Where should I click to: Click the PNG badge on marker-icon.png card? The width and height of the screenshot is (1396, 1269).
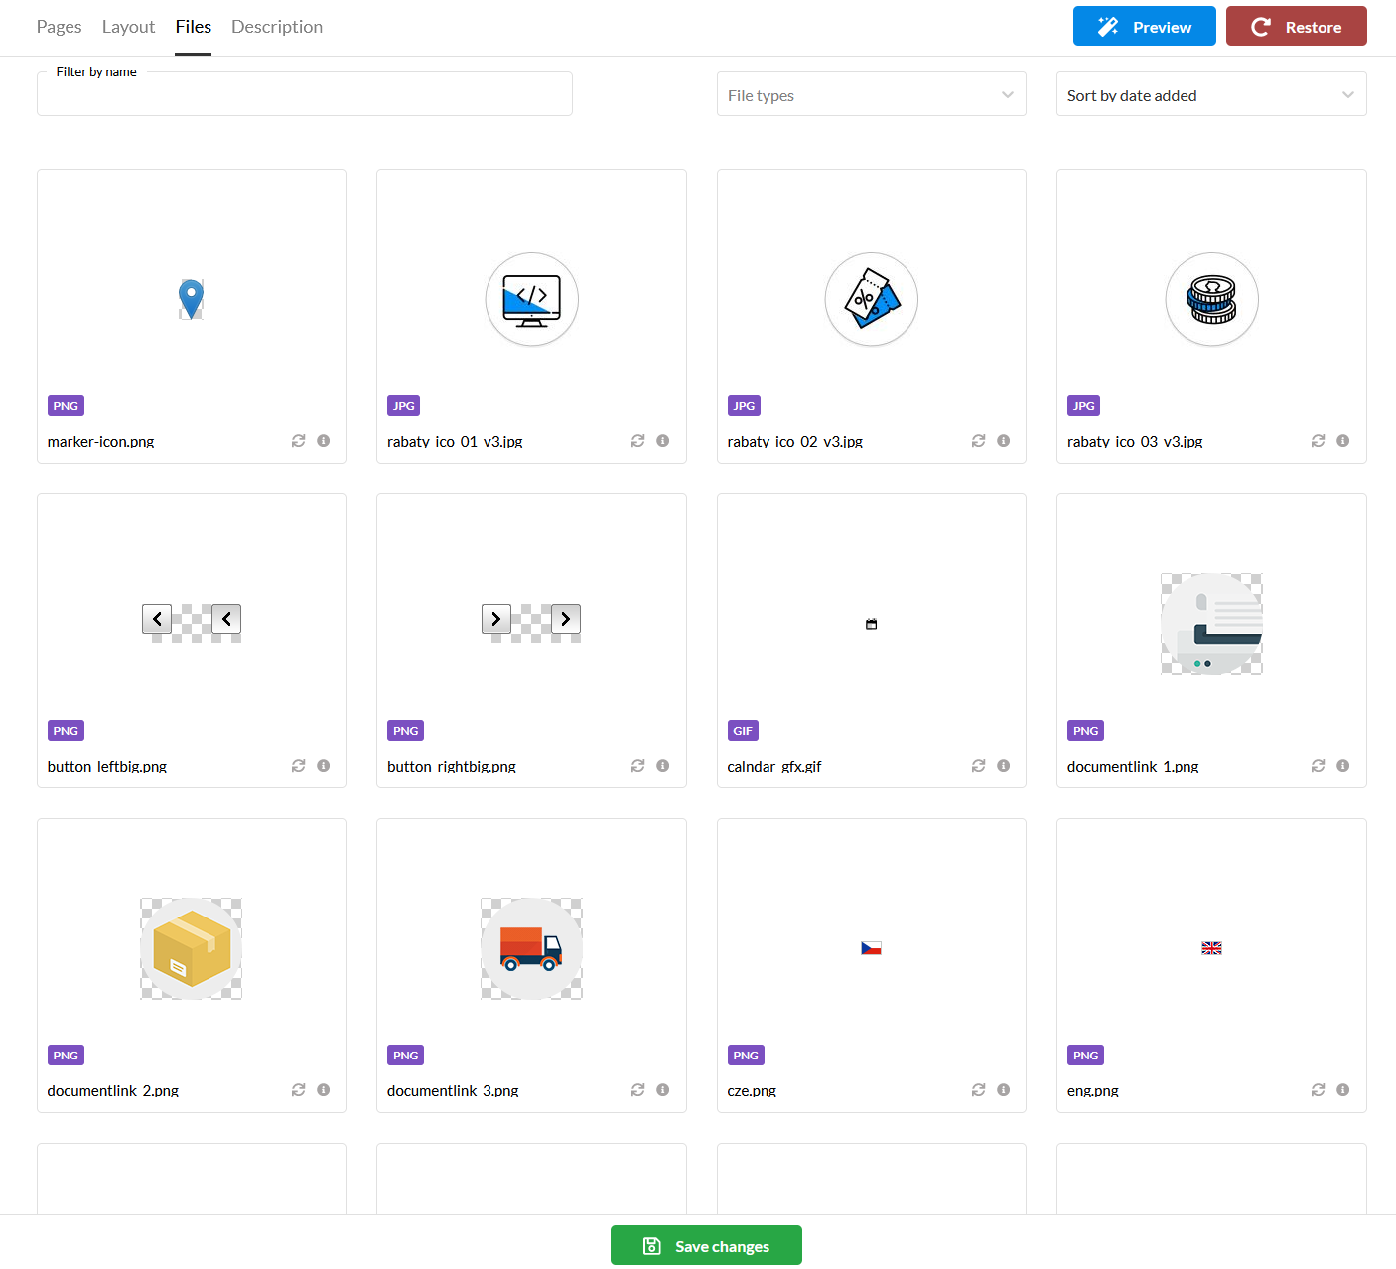click(x=66, y=405)
